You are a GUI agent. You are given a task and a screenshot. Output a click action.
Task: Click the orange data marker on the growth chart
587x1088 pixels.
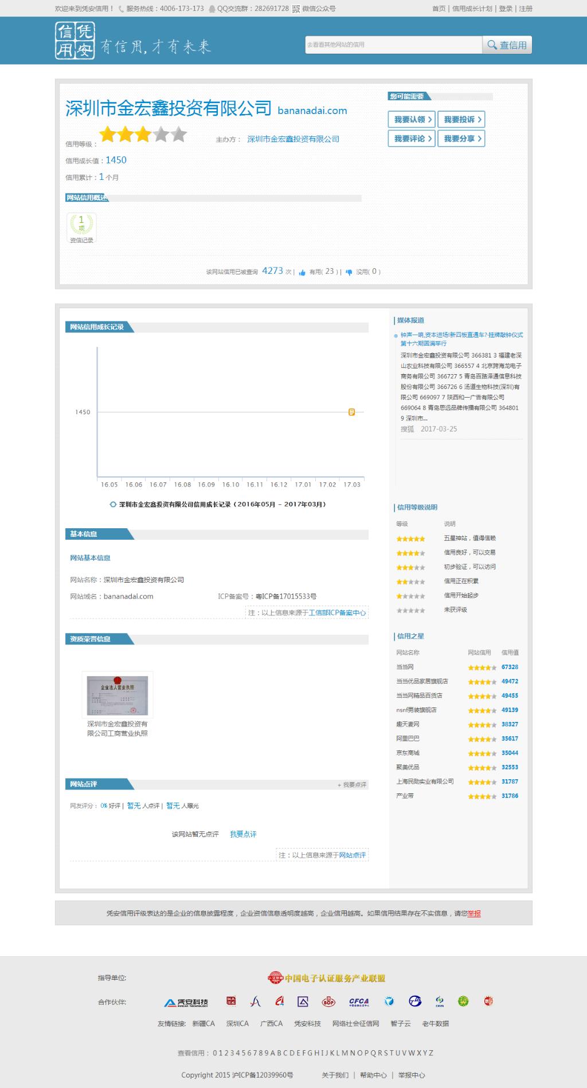point(352,412)
